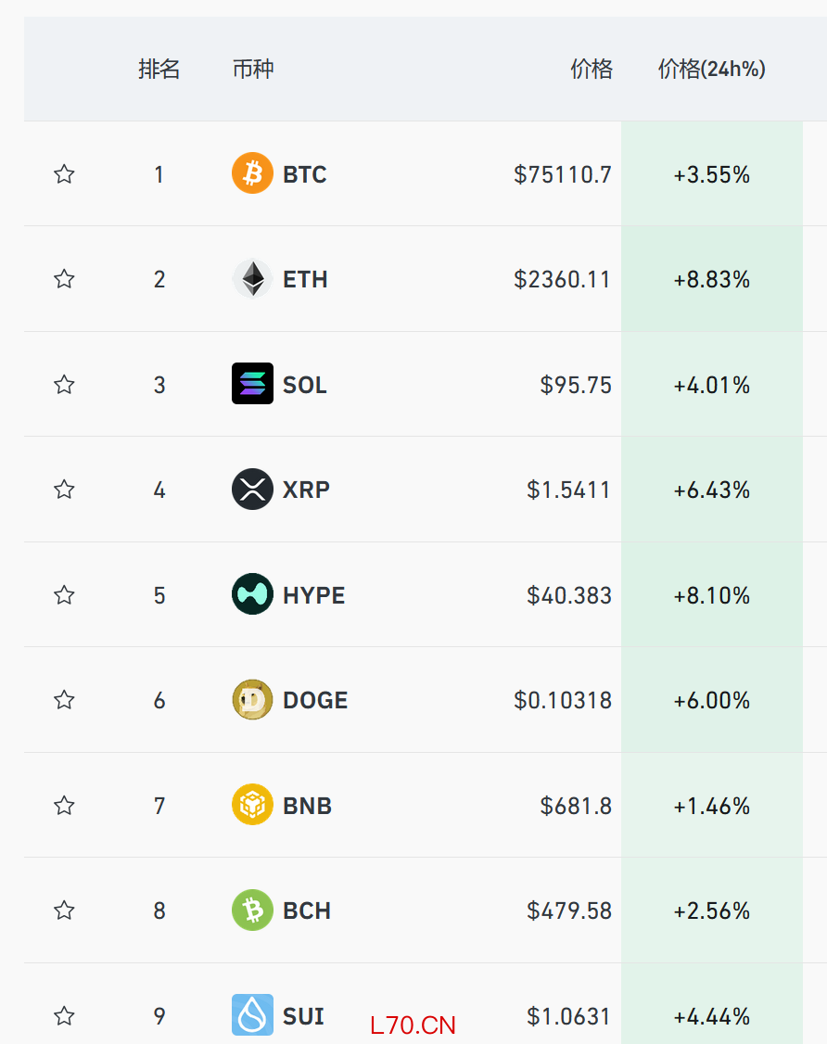Open the XRP coin name link

pos(306,490)
